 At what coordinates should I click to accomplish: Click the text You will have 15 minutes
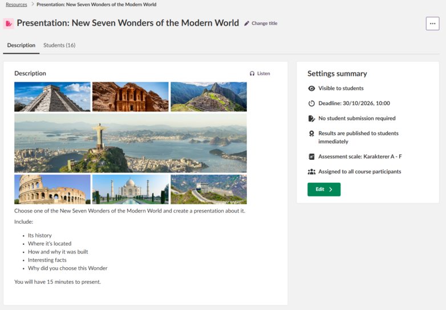(x=58, y=282)
